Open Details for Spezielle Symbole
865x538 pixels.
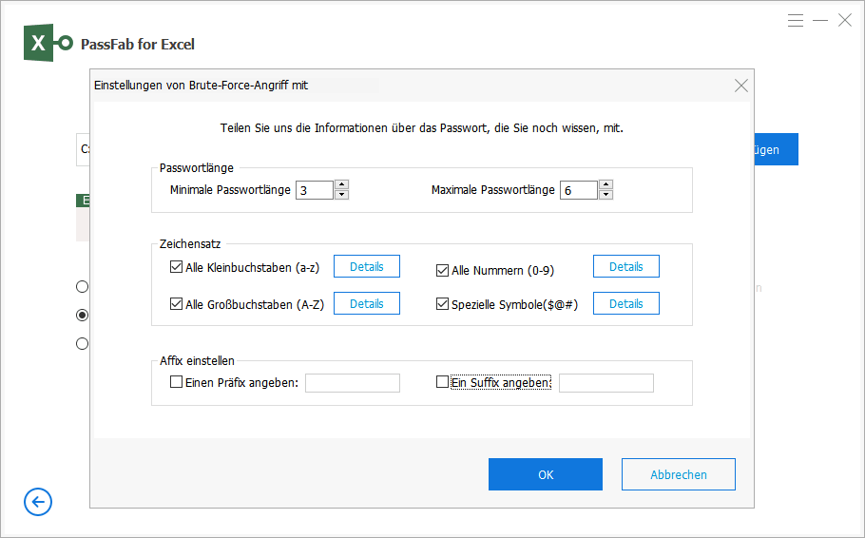(625, 303)
